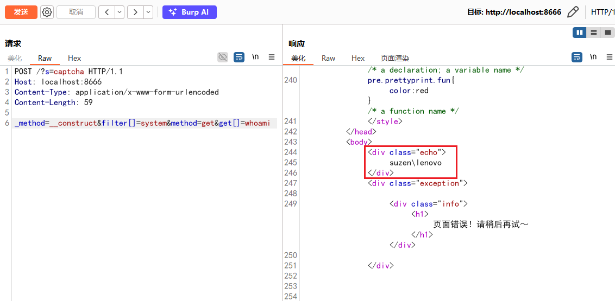The width and height of the screenshot is (615, 301).
Task: Click the 目标: http://localhost:8666 label
Action: pos(514,12)
